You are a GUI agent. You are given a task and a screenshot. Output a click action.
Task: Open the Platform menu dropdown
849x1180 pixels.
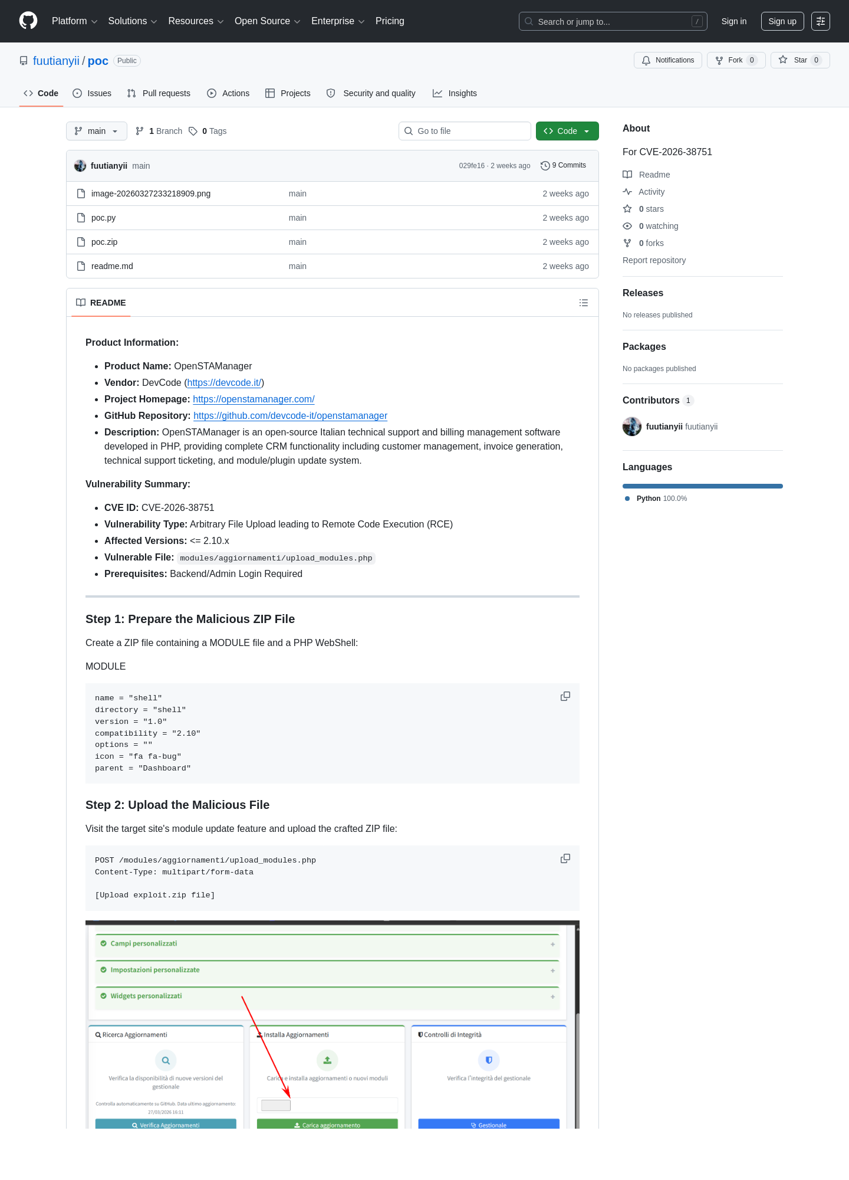click(x=74, y=21)
